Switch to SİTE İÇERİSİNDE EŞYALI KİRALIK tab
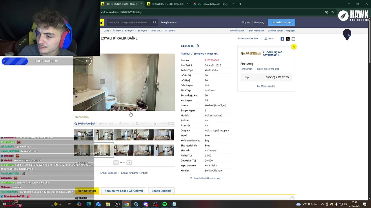 pos(122,4)
